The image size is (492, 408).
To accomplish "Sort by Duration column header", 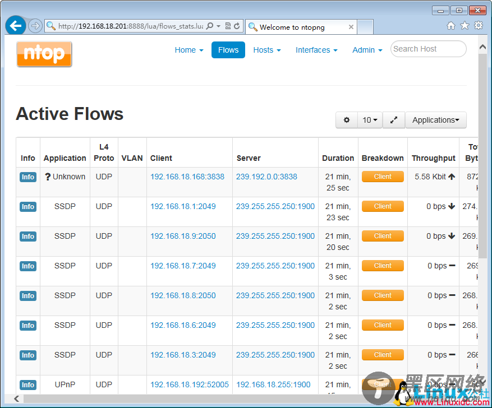I will click(338, 158).
